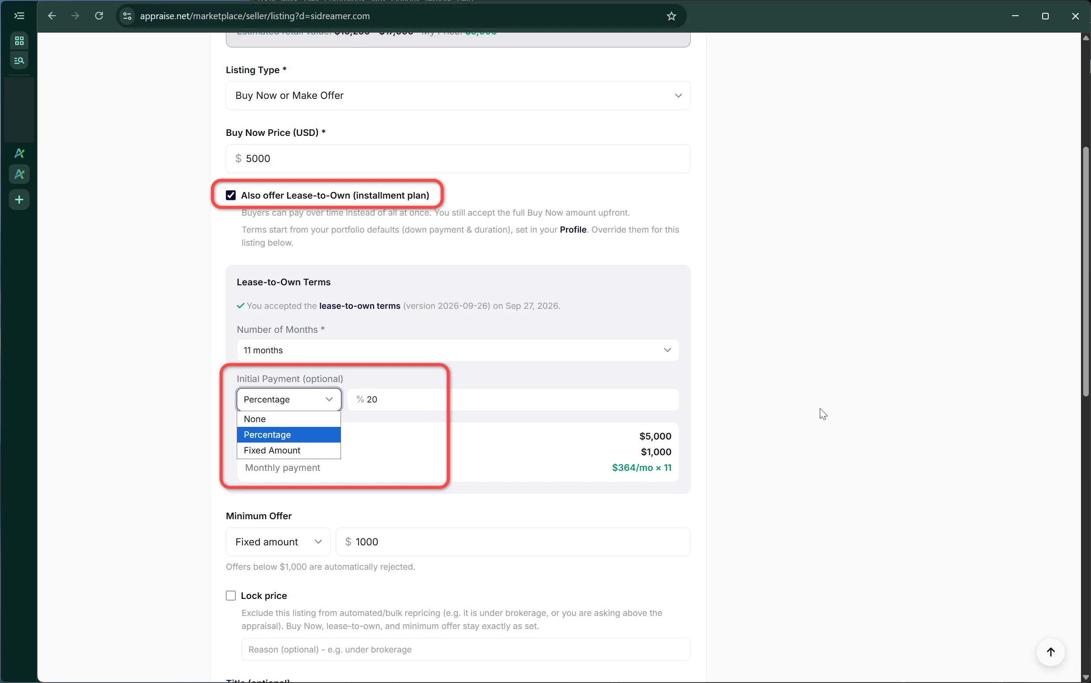
Task: Click the Buy Now Price input field
Action: 458,159
